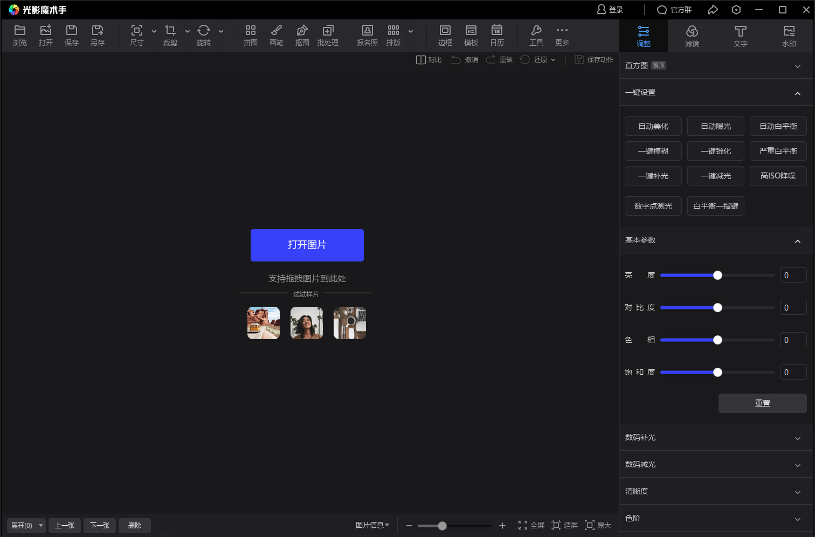The image size is (815, 537).
Task: Toggle the 对比 compare view
Action: coord(429,60)
